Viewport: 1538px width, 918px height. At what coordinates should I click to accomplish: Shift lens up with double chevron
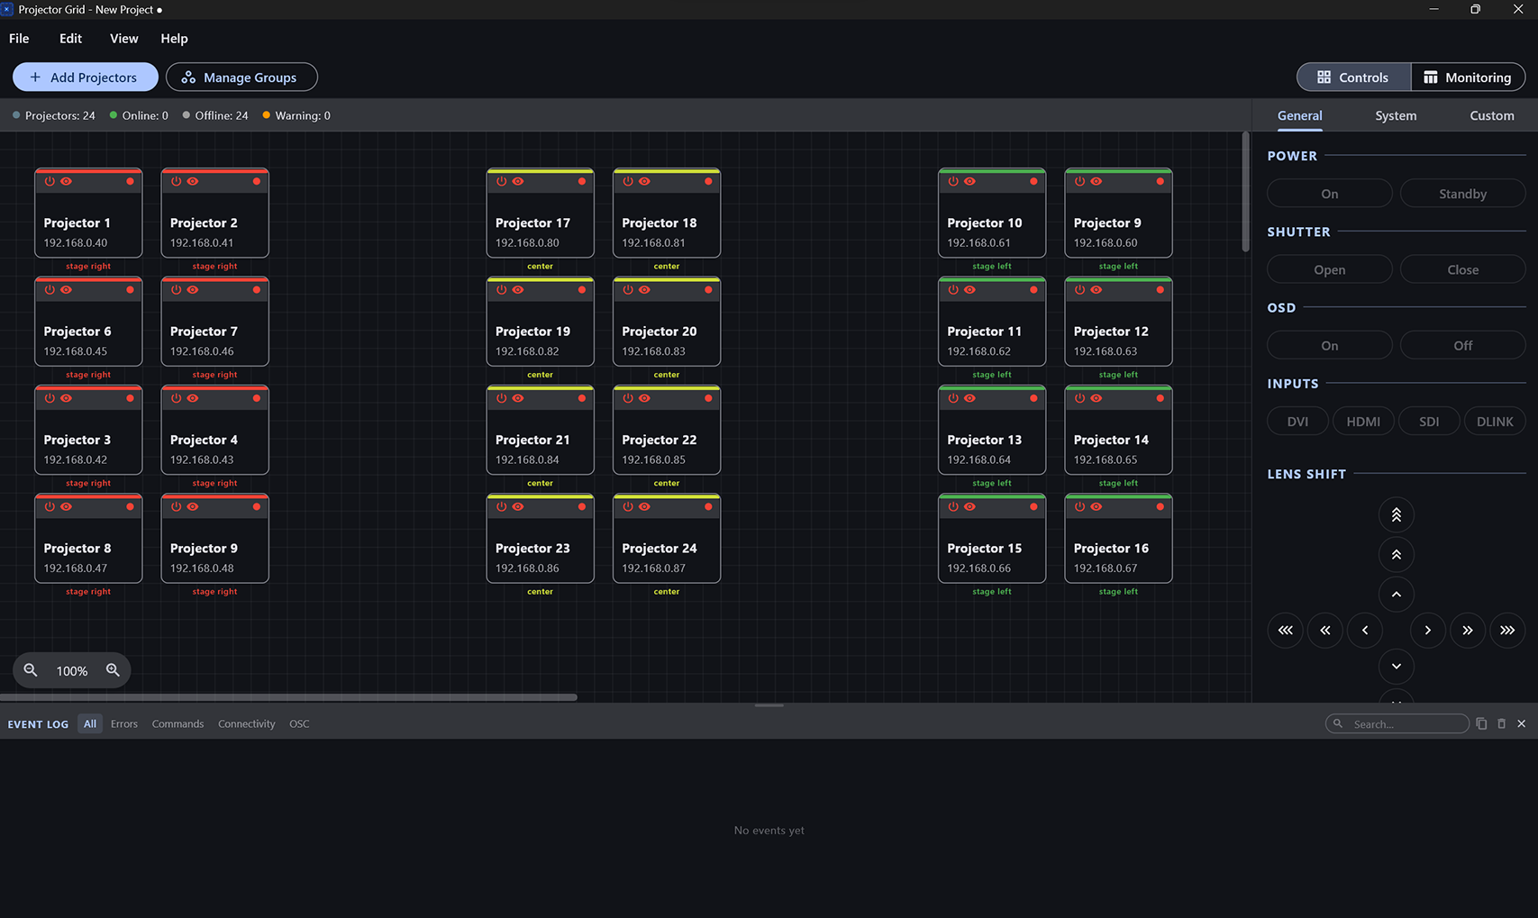pos(1396,554)
